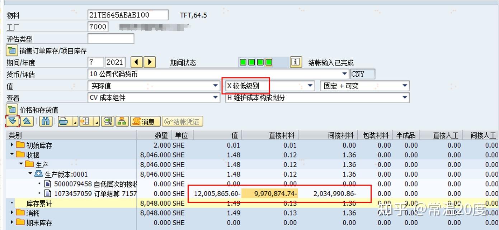Click the 消息 button
Viewport: 499px width, 230px height.
click(145, 121)
